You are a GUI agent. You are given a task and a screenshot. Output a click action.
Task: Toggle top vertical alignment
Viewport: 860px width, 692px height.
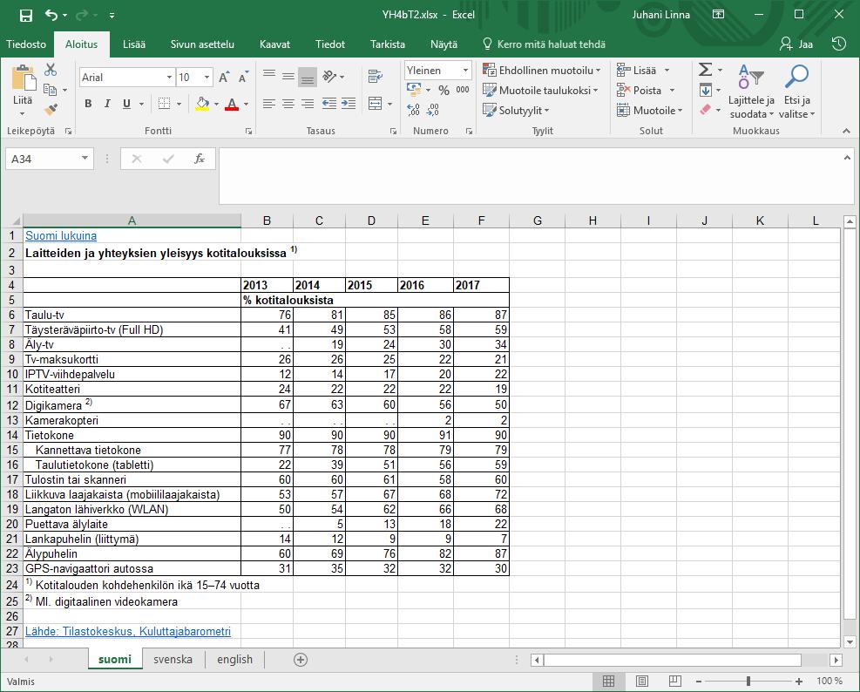pos(268,77)
